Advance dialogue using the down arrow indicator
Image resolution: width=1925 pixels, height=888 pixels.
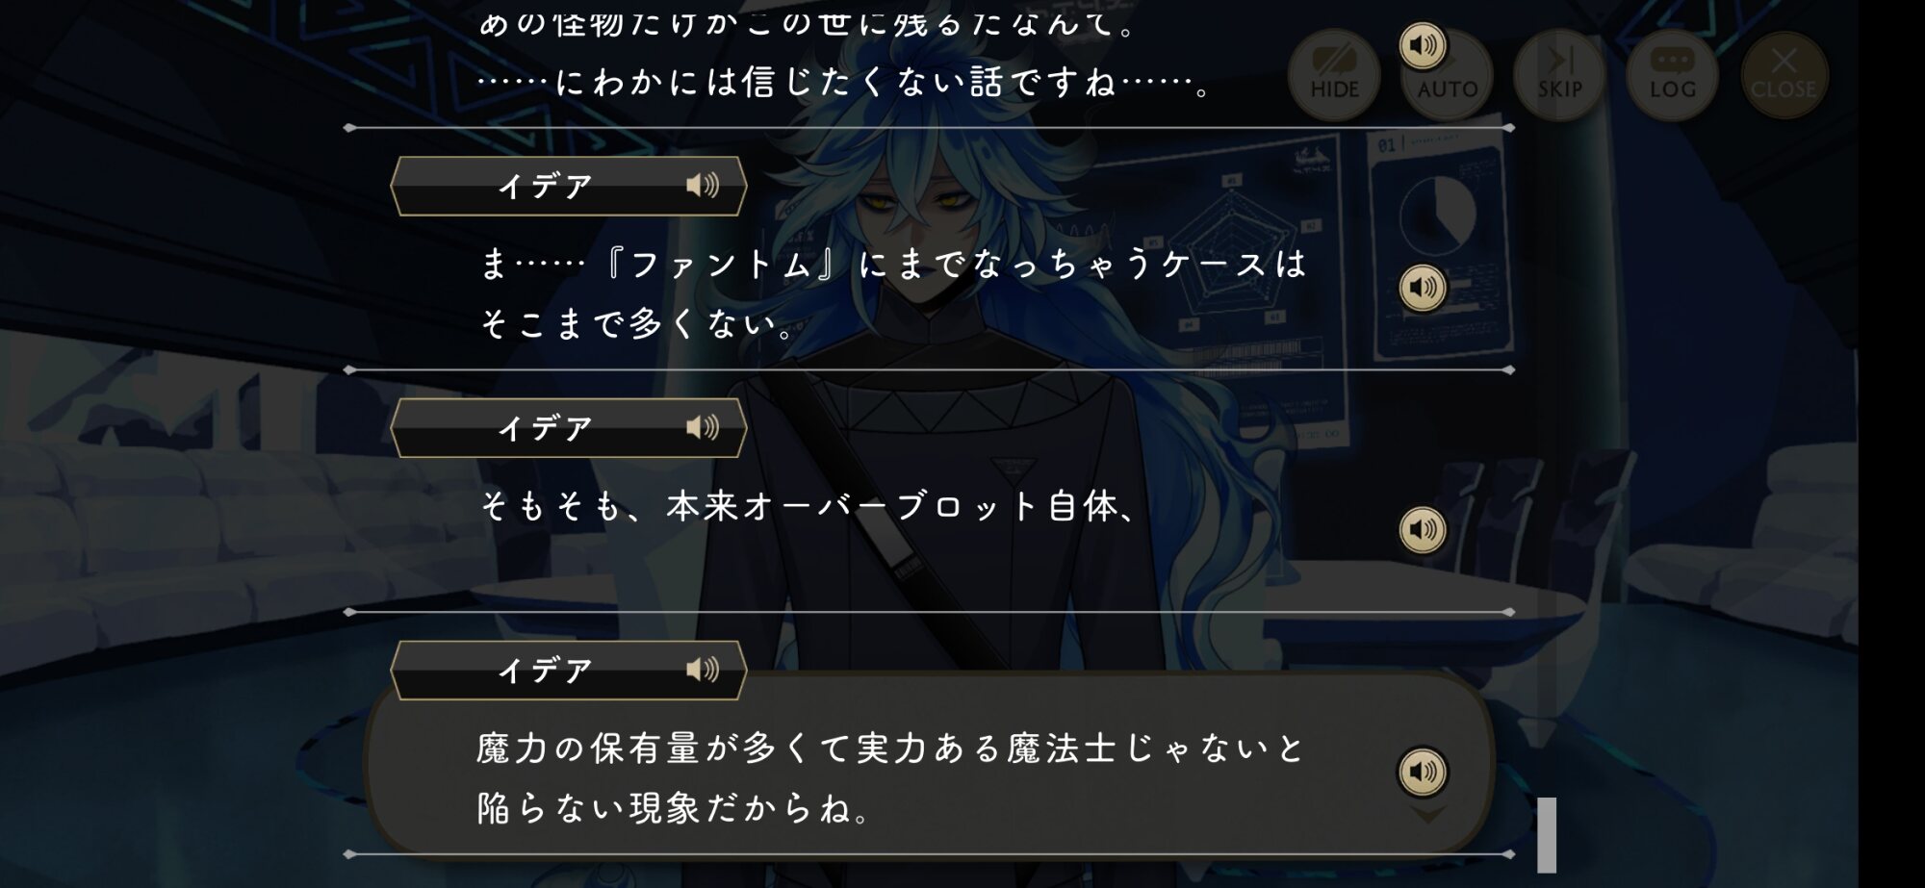[x=1426, y=815]
